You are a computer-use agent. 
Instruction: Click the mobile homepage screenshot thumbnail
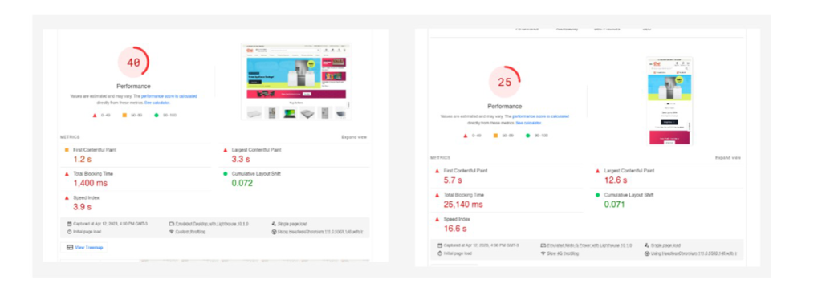click(x=669, y=100)
